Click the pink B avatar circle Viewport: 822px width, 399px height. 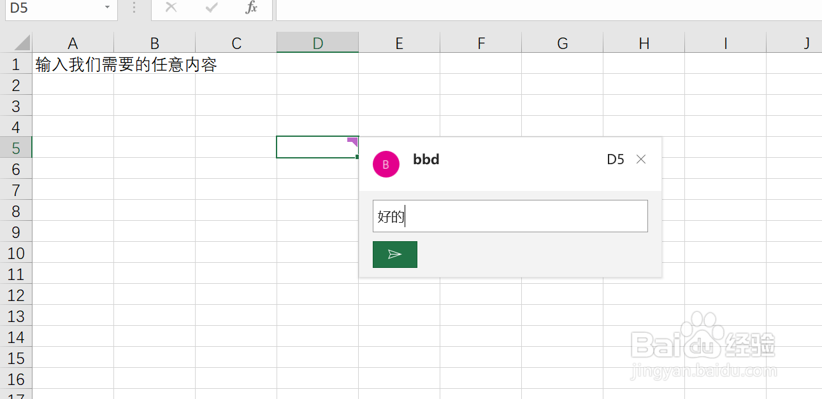(386, 164)
